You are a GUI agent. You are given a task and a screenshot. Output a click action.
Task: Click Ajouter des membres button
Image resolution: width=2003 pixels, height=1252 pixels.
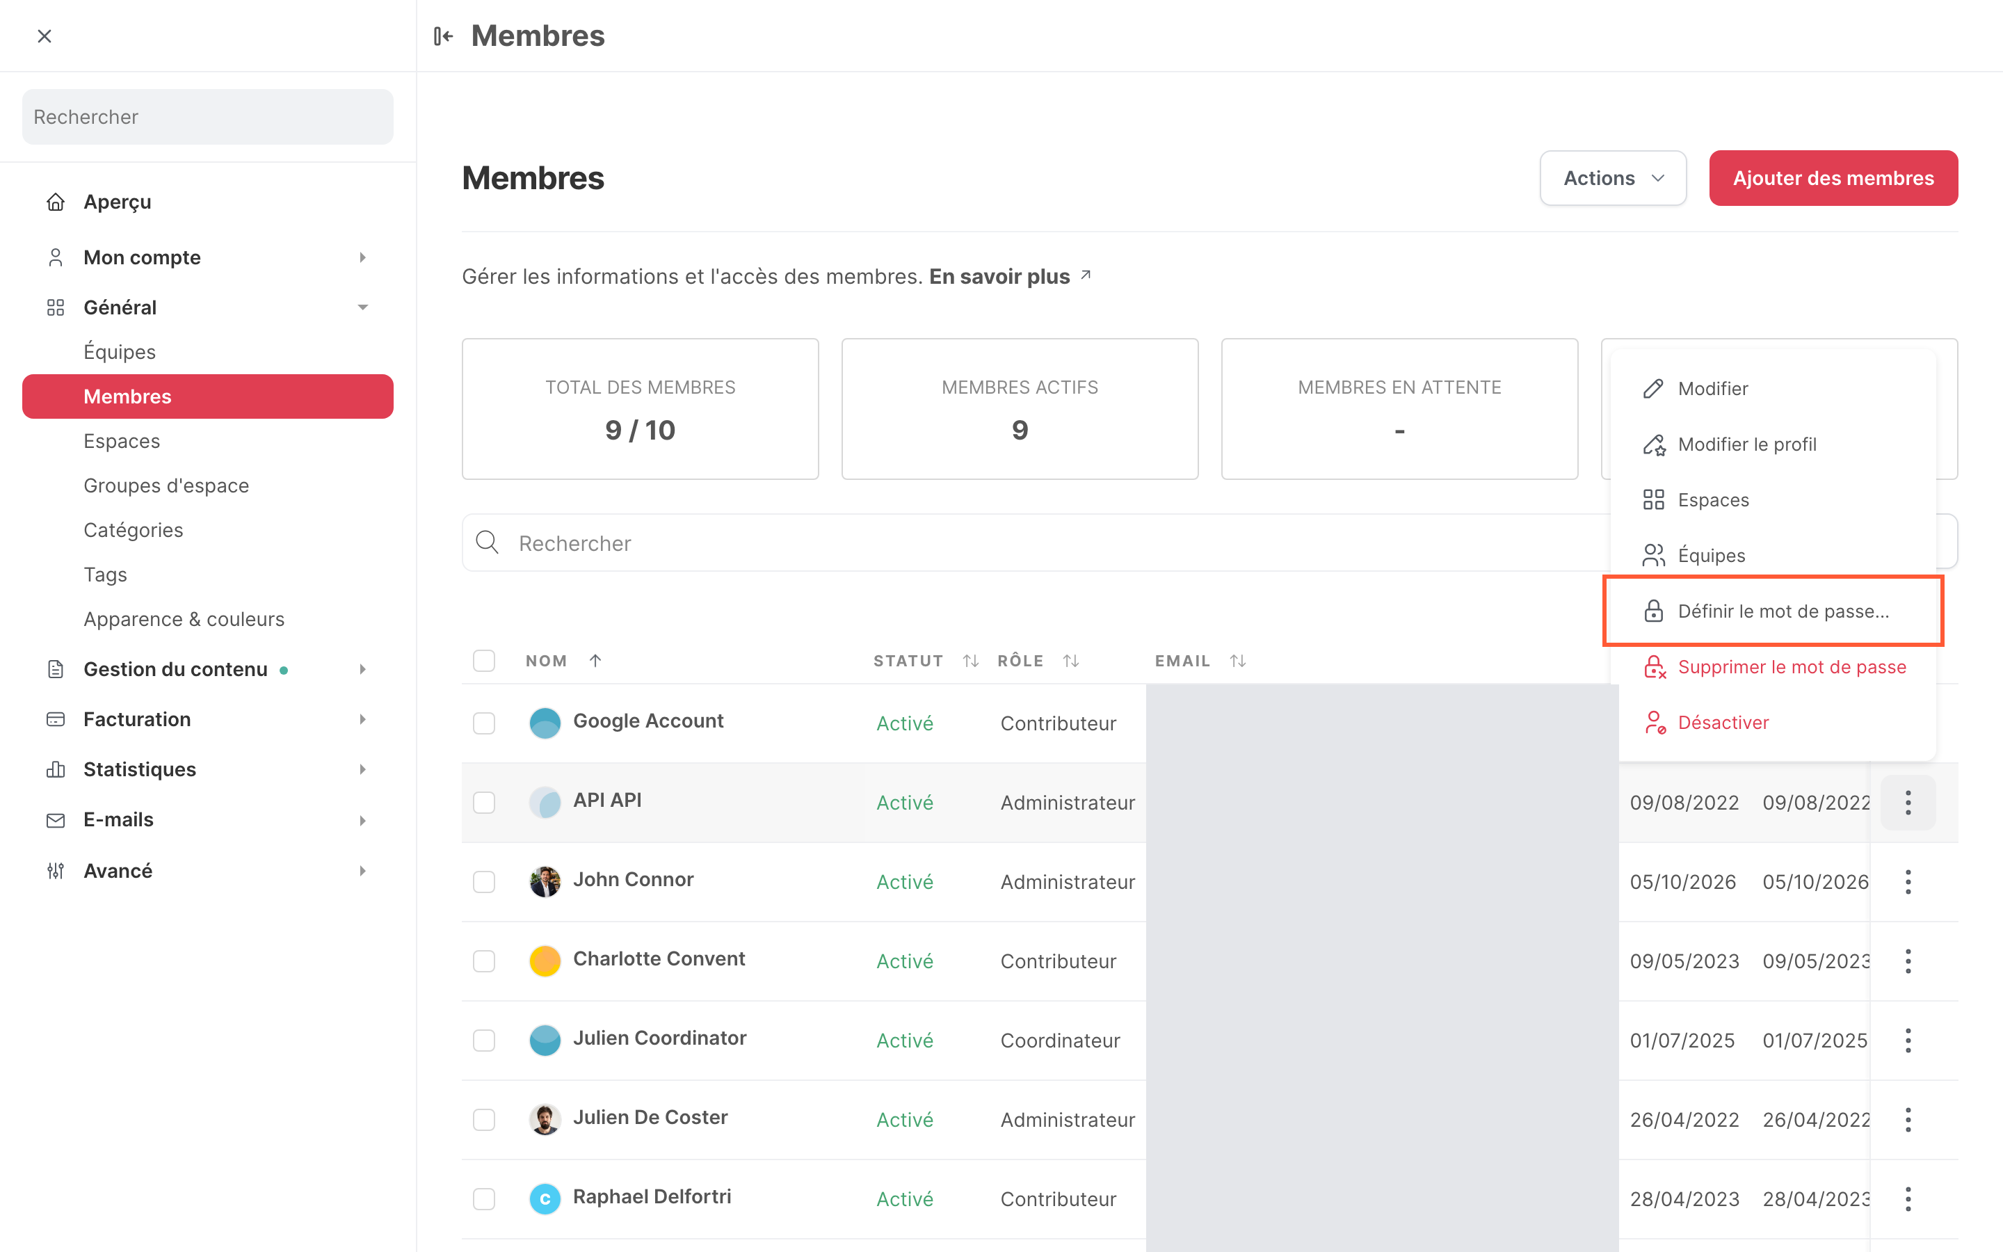[1833, 178]
